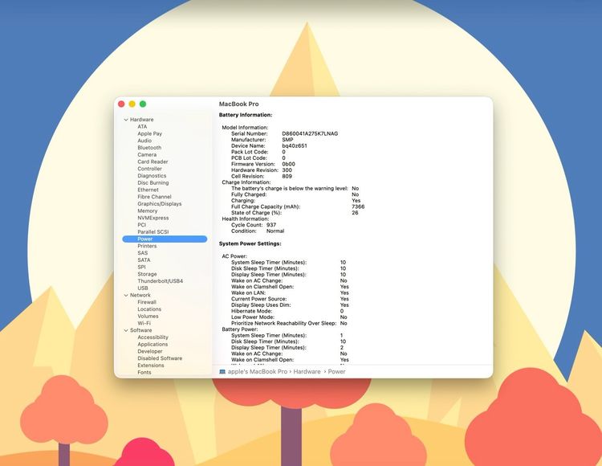Select Memory under Hardware
Viewport: 602px width, 466px height.
(x=147, y=211)
